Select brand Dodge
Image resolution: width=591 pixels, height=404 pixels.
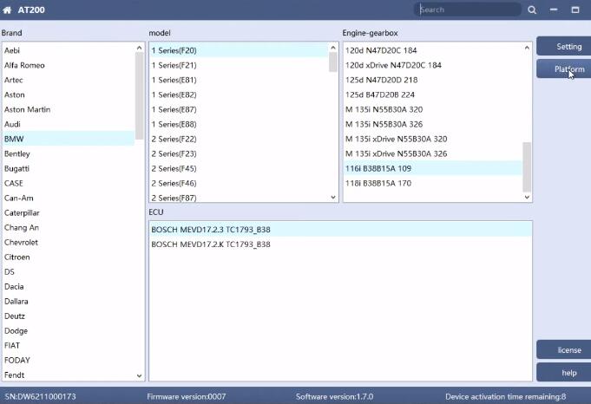(x=69, y=330)
